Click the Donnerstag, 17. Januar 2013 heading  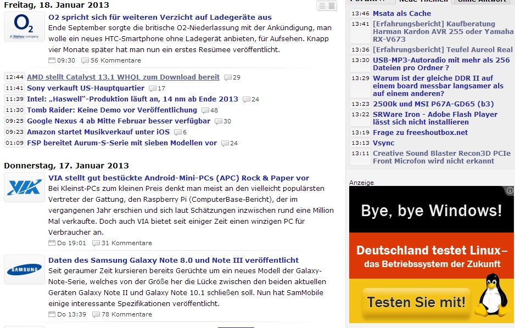click(66, 166)
